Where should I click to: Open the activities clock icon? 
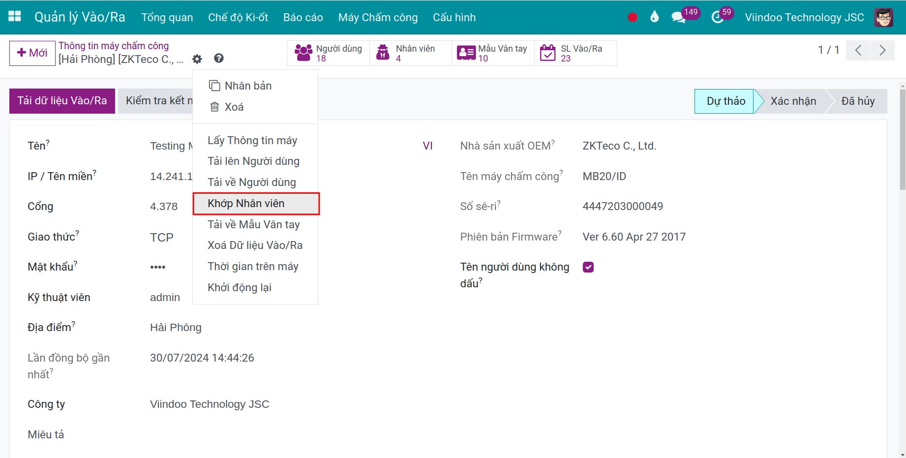point(717,18)
